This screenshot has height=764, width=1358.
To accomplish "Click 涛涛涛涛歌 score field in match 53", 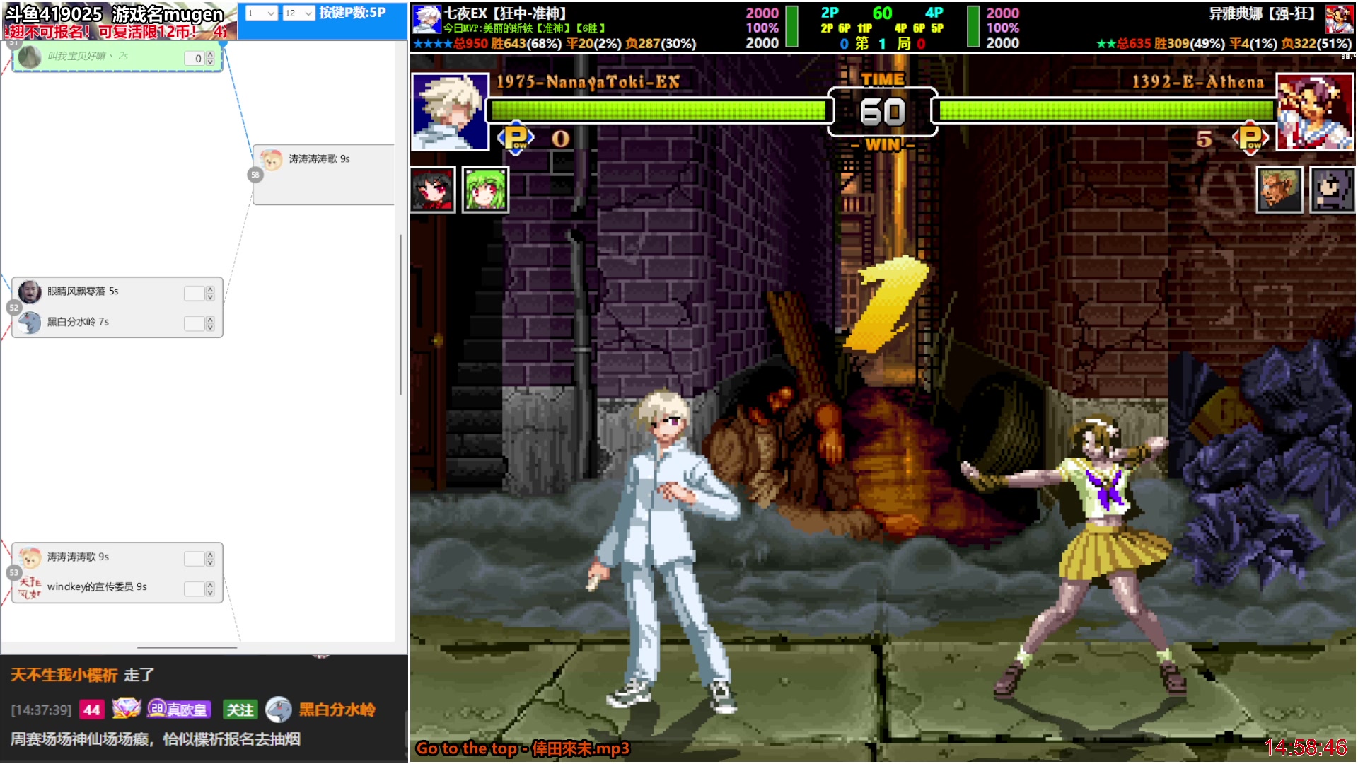I will coord(195,559).
